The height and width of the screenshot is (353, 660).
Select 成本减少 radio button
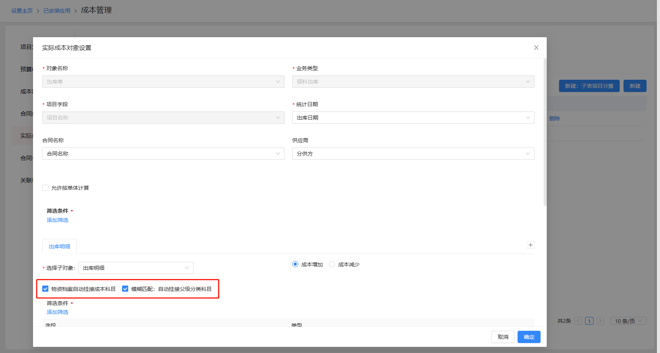pos(332,264)
